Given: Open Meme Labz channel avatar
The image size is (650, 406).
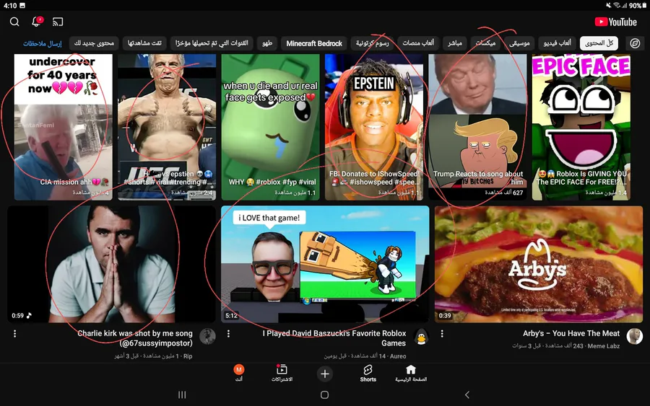Looking at the screenshot, I should [x=634, y=337].
